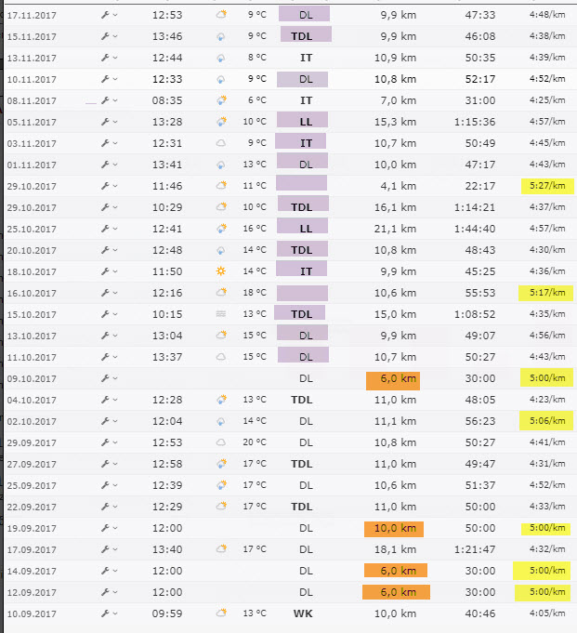Expand the action chevron for the 14.09.2017 activity
Viewport: 577px width, 633px height.
[115, 571]
